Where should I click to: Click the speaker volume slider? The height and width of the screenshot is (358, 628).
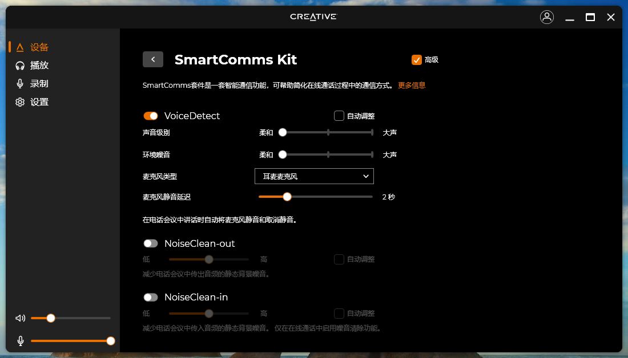point(70,318)
